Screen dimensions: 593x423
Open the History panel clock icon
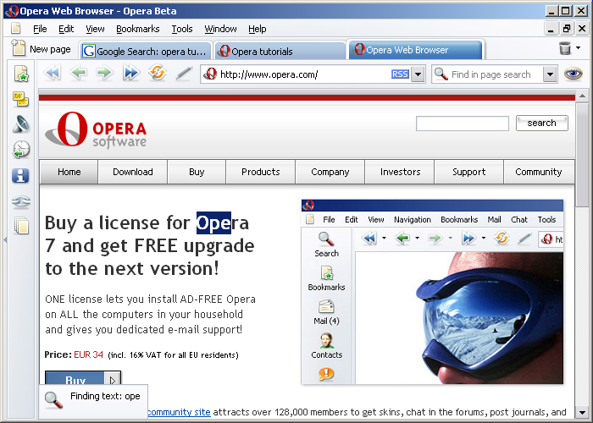21,150
